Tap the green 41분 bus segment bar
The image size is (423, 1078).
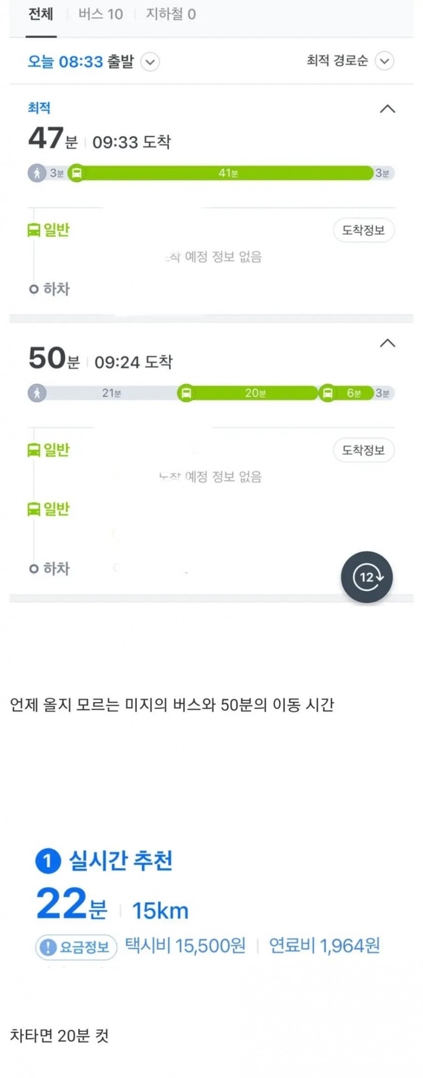[x=228, y=173]
